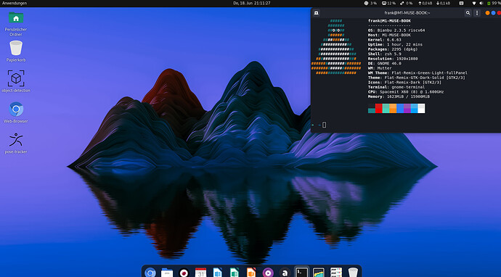This screenshot has width=501, height=277.
Task: Click the 'OS: Bianbu 2.3.5 riscv64' line
Action: (x=396, y=30)
